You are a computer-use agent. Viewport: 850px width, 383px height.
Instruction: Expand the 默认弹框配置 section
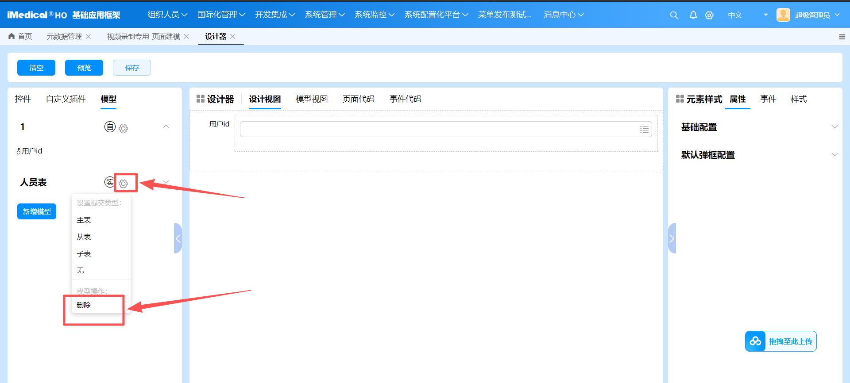pos(834,155)
